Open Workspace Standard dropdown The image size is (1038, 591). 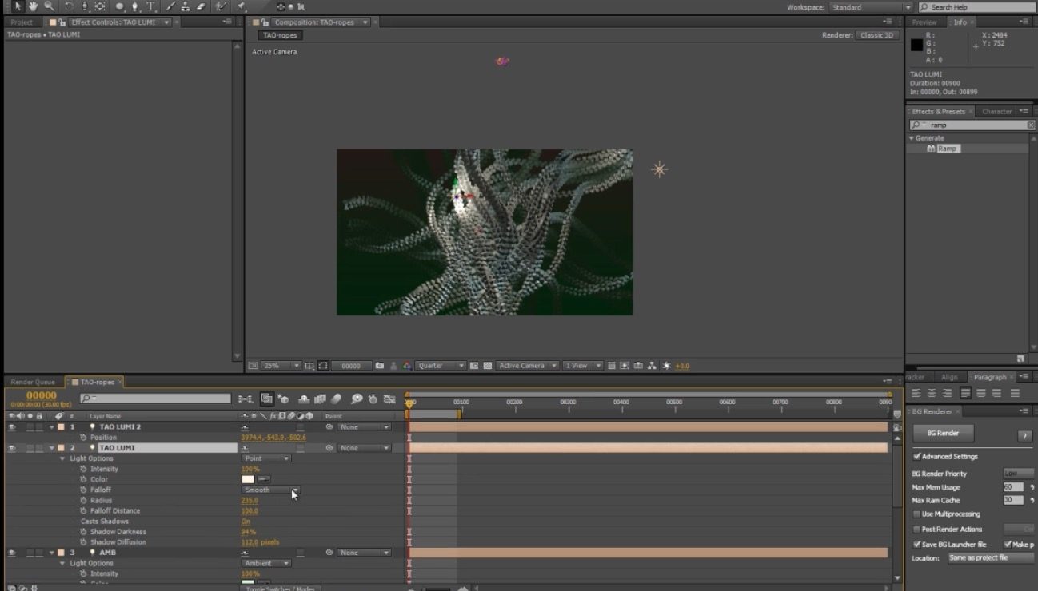point(869,7)
